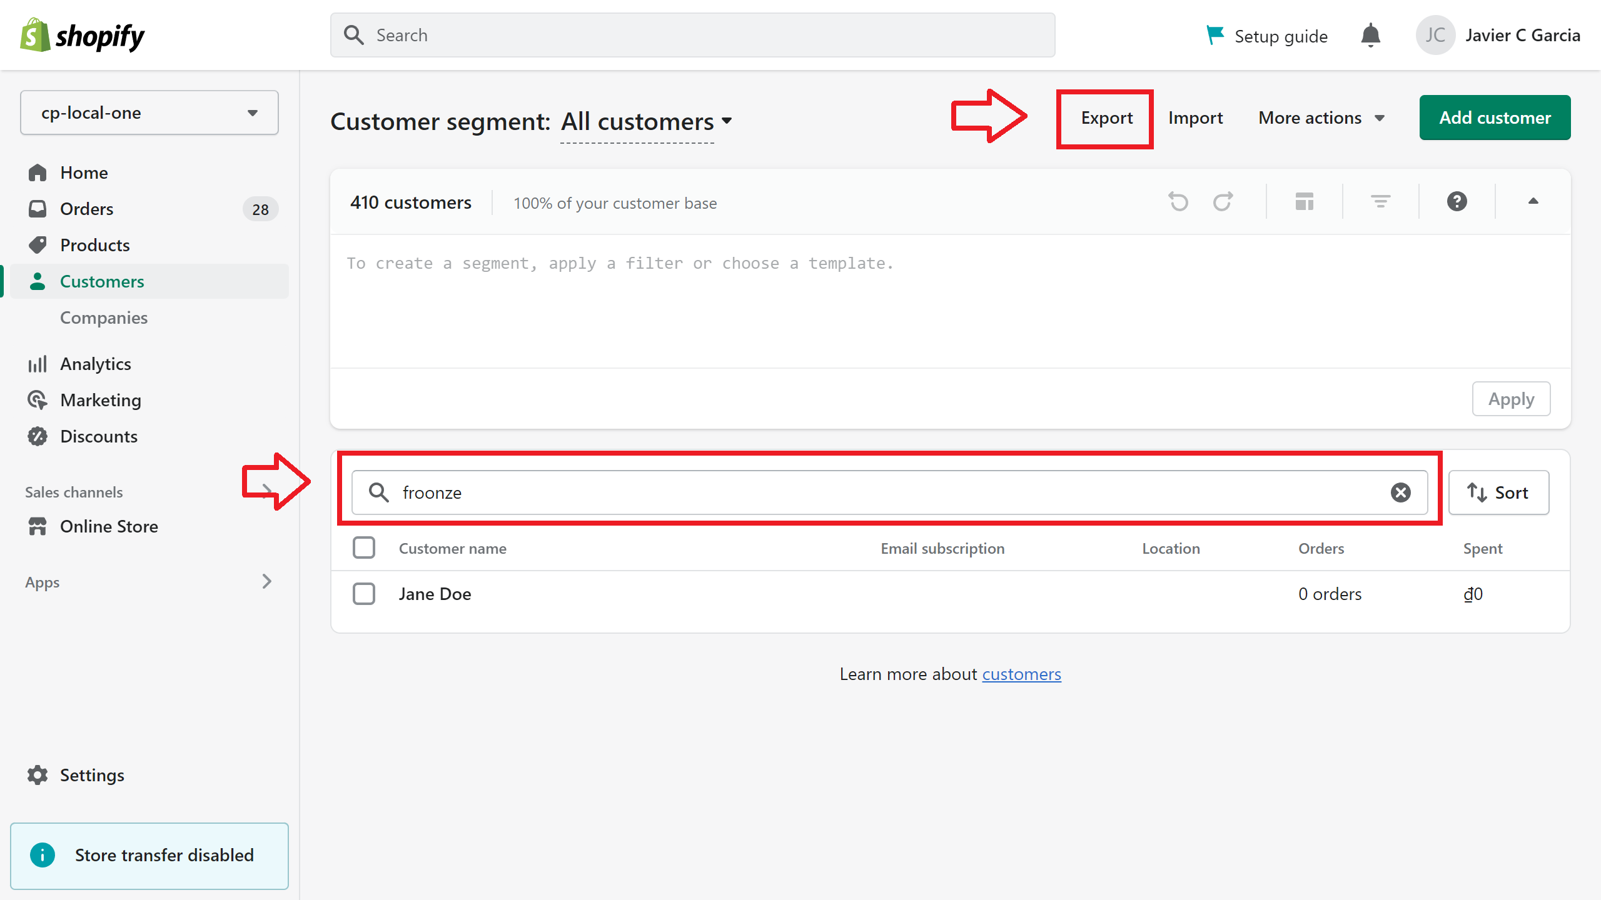Viewport: 1601px width, 900px height.
Task: Click the Sort icon above customer list
Action: pos(1499,492)
